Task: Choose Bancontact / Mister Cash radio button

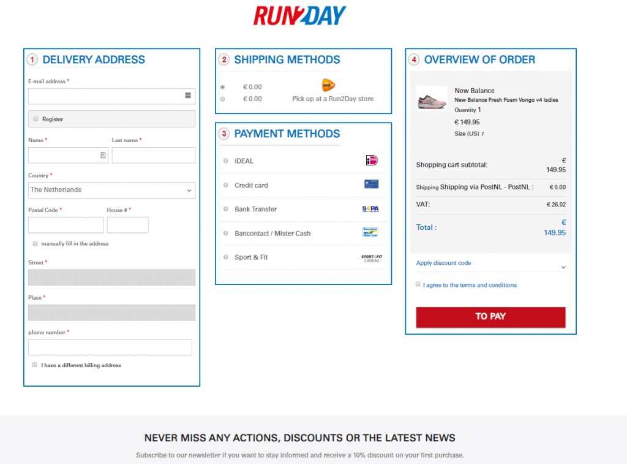Action: pos(226,233)
